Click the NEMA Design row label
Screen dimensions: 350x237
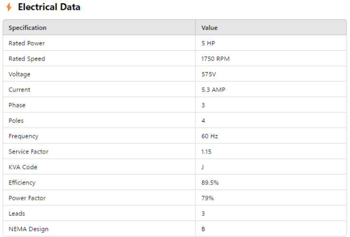pyautogui.click(x=28, y=229)
